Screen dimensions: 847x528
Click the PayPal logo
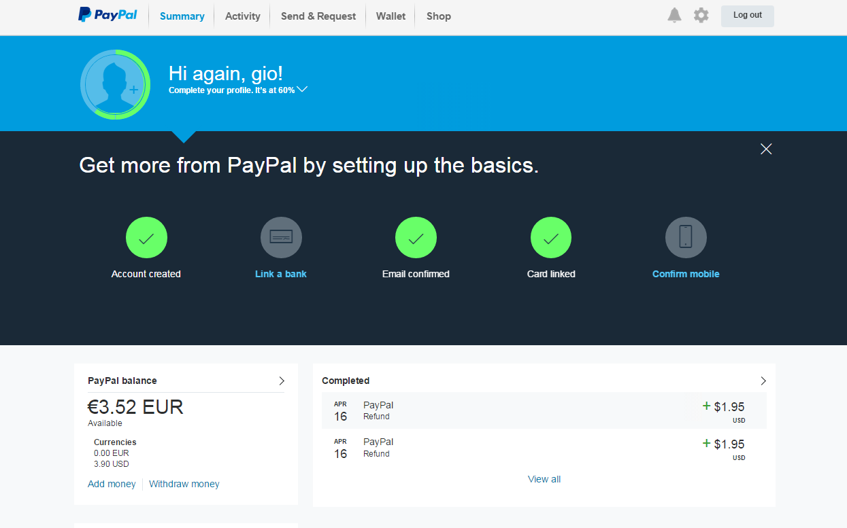click(107, 14)
